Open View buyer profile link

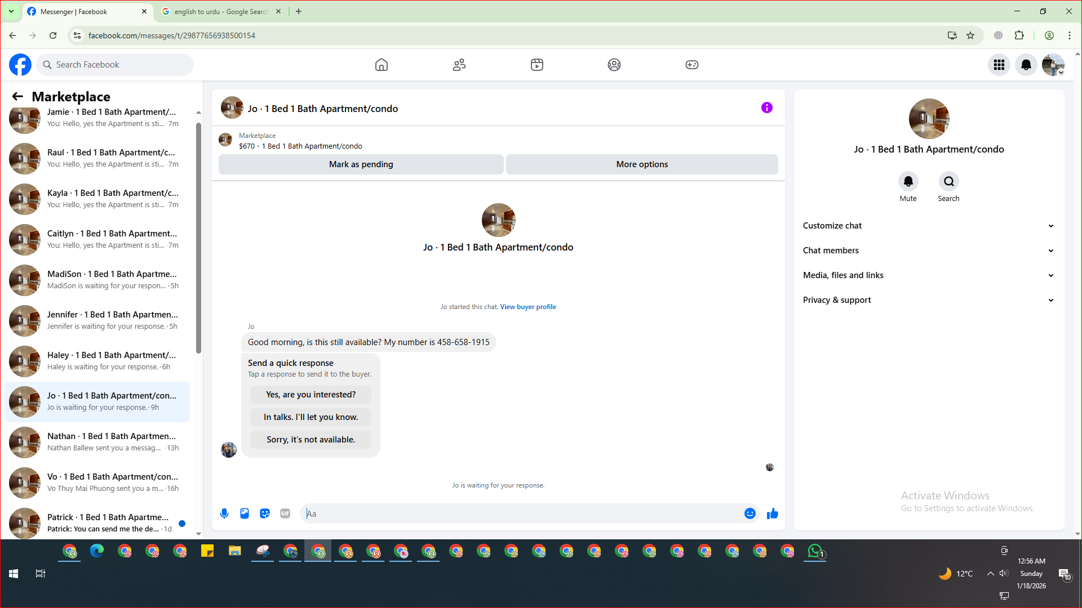(x=527, y=307)
